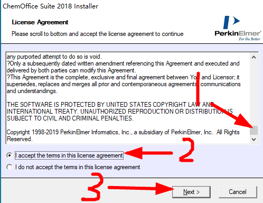Click the 'For the Better' tagline
Image resolution: width=263 pixels, height=203 pixels.
pos(249,39)
